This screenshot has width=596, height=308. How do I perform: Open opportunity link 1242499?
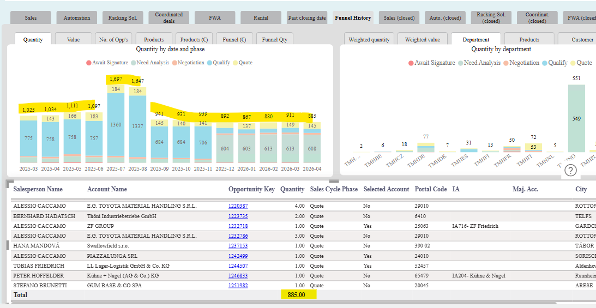coord(238,256)
